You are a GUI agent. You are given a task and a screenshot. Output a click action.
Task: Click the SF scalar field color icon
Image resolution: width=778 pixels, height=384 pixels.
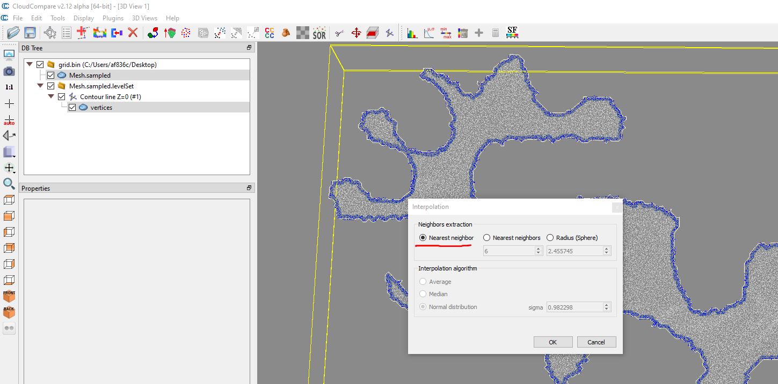[512, 33]
